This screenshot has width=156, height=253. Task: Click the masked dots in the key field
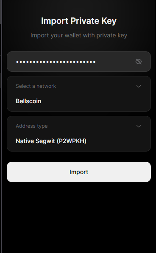(56, 62)
